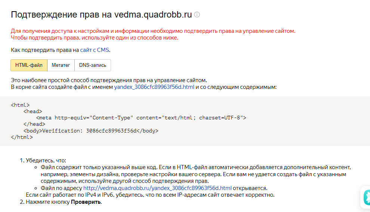
Task: Click the body Verification code line
Action: point(91,131)
